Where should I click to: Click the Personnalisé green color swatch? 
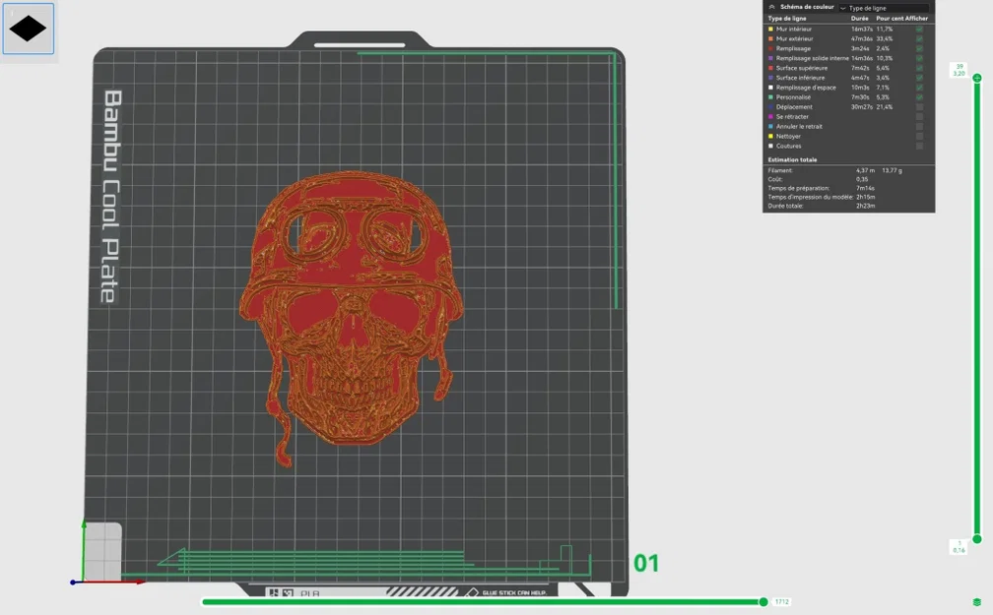770,97
